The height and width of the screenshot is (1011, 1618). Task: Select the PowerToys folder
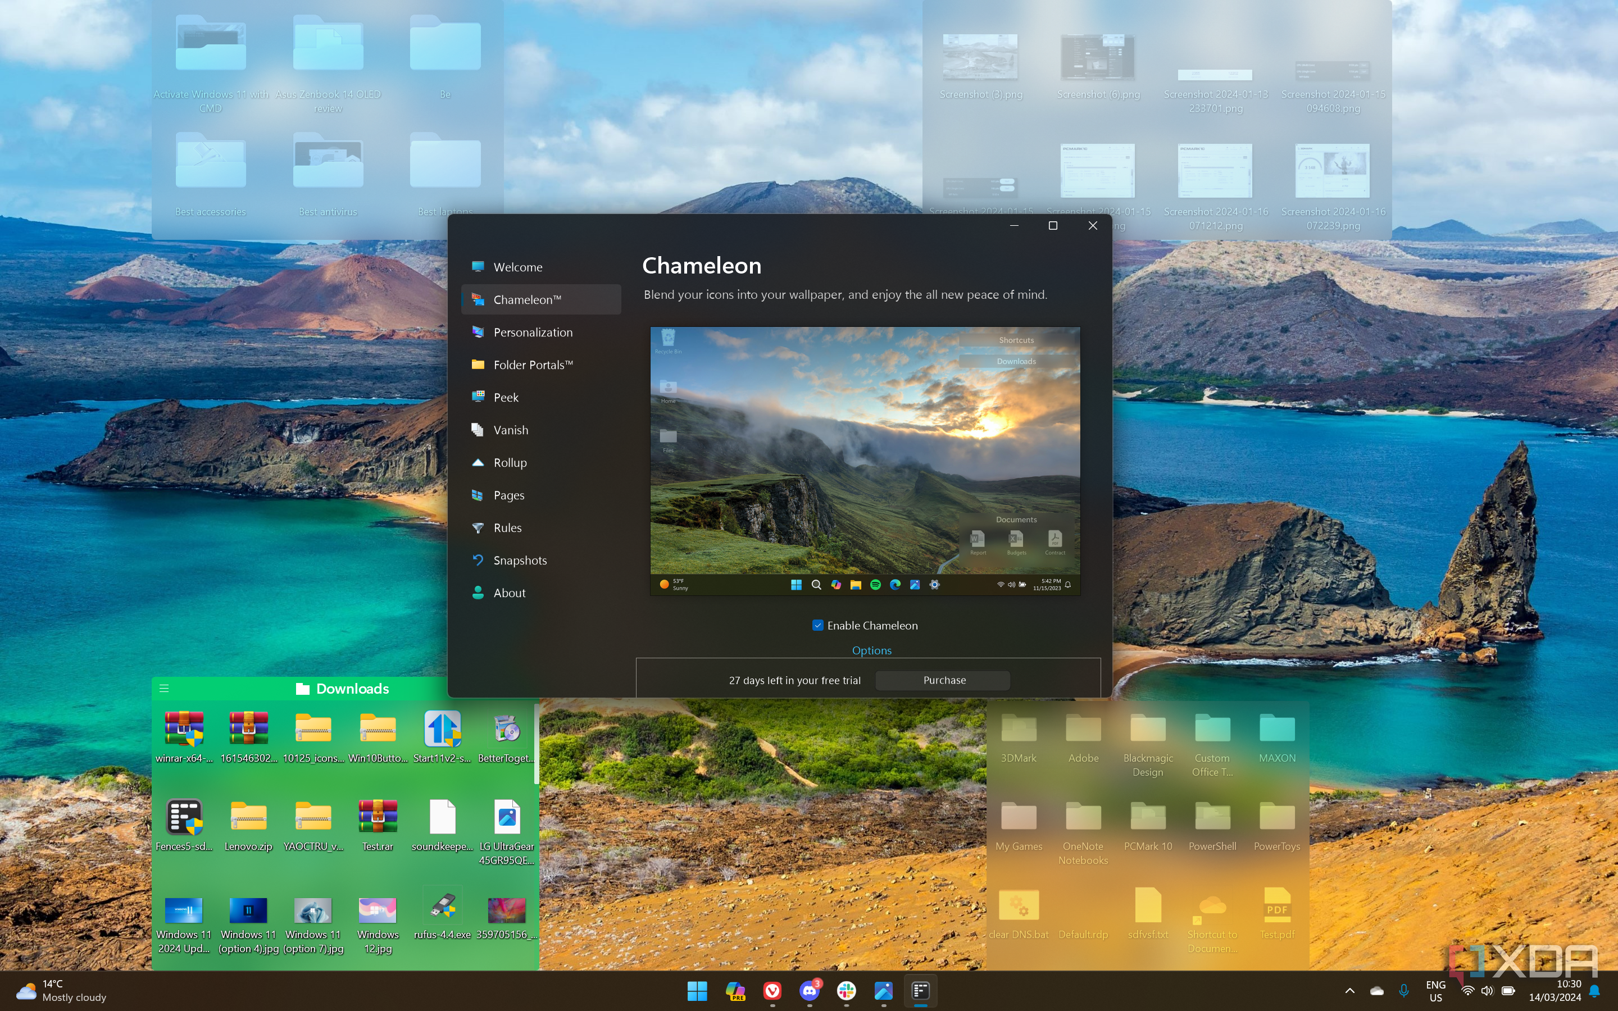pos(1276,825)
